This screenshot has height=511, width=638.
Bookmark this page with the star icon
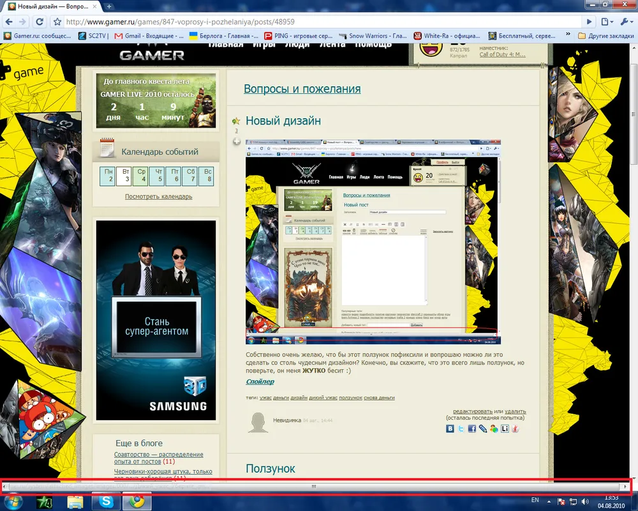(57, 22)
